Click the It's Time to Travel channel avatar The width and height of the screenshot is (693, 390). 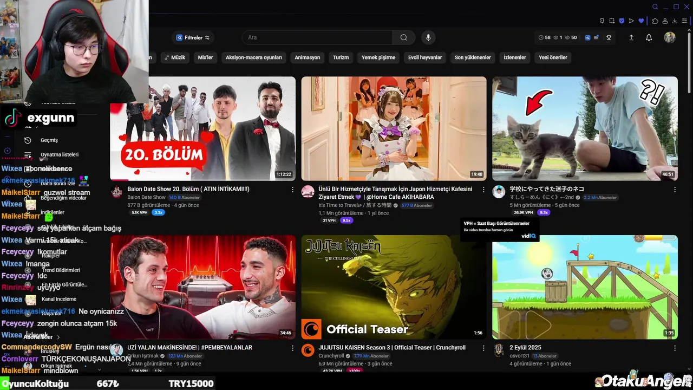(308, 192)
